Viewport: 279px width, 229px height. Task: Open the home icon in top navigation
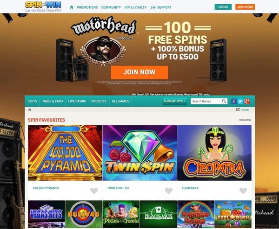pos(72,7)
